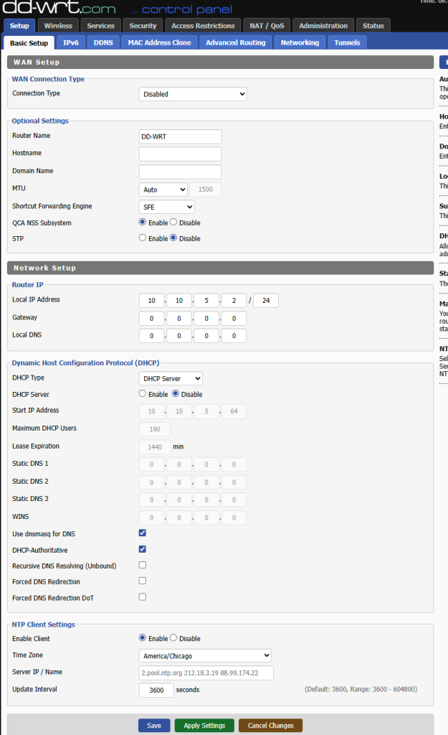Go to the DDNS sub-tab
448x735 pixels.
tap(103, 43)
